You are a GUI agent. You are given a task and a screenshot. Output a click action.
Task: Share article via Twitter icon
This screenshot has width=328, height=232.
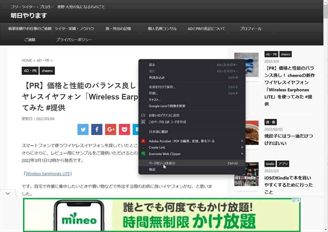pos(83,129)
